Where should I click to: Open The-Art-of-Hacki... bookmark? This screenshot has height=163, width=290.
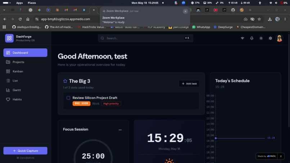coord(59,27)
